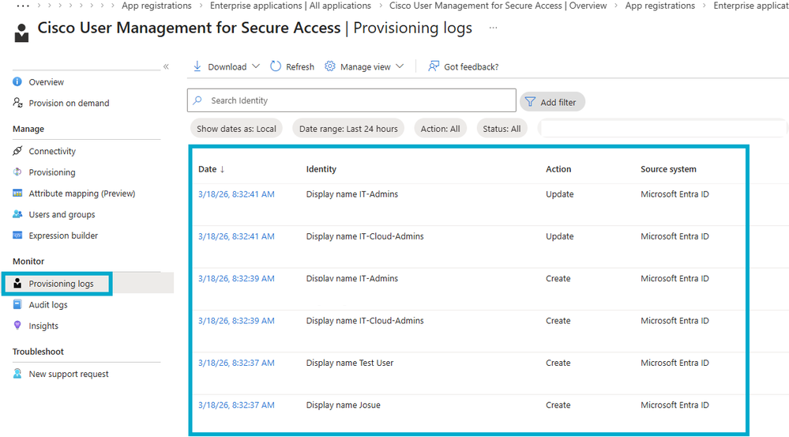Open 8:32:37 AM log for Test User
Viewport: 789px width, 437px height.
[236, 363]
